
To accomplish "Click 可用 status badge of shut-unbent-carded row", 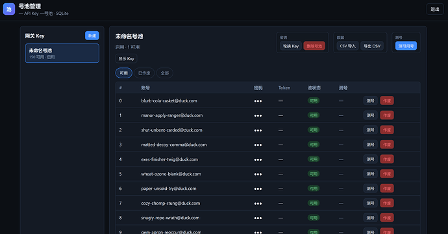I will pos(314,130).
